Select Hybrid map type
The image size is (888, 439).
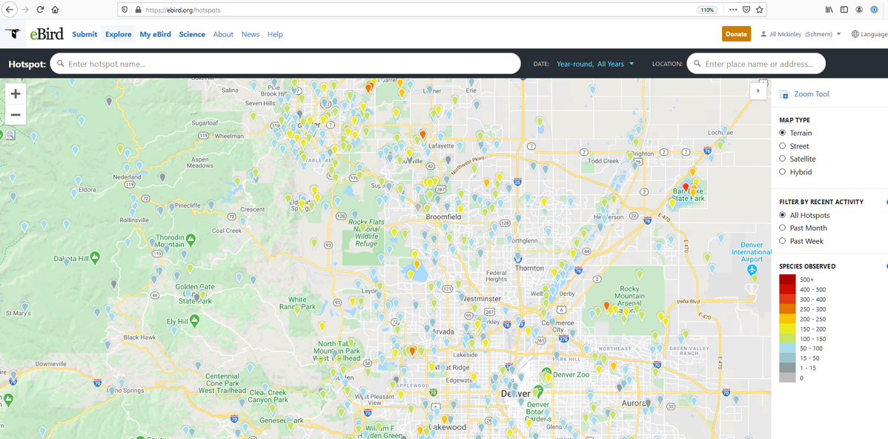pos(783,171)
